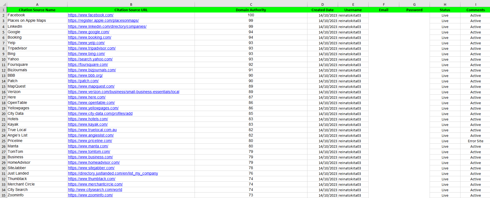Image resolution: width=490 pixels, height=198 pixels.
Task: Select column G by its header
Action: tap(414, 4)
